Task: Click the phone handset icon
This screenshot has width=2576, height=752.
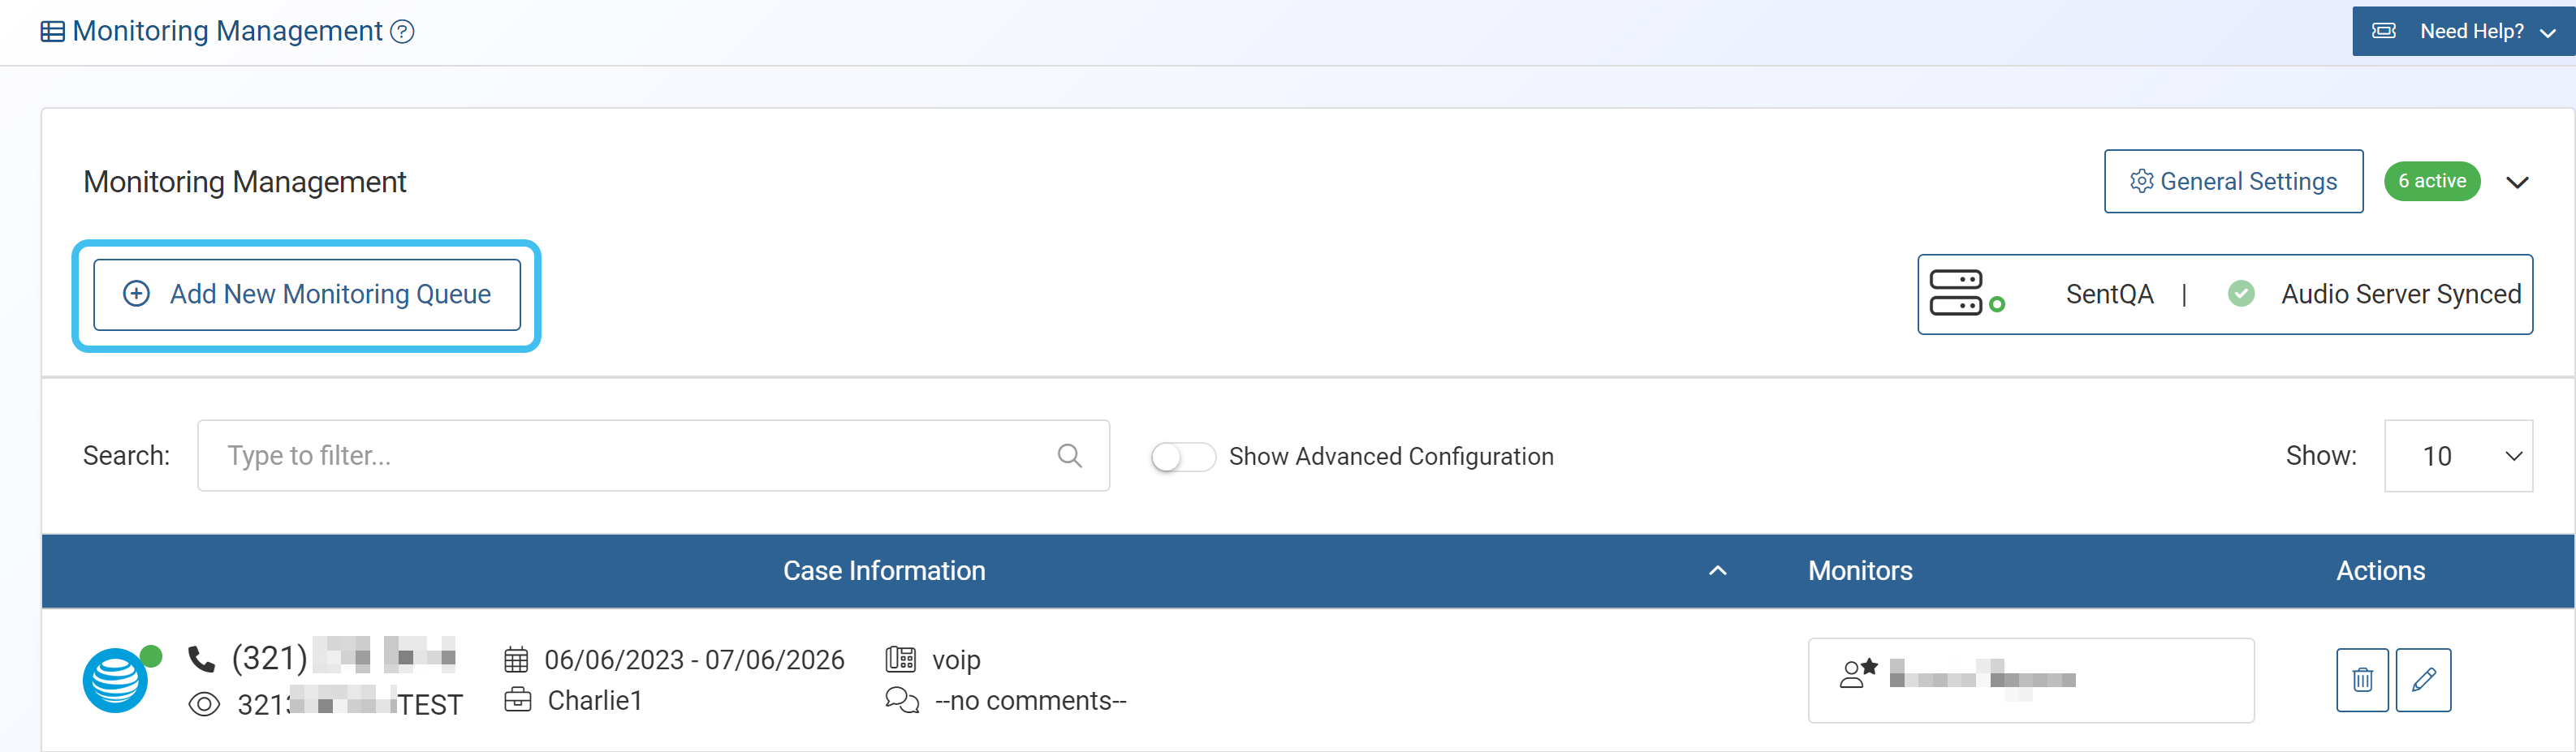Action: coord(202,660)
